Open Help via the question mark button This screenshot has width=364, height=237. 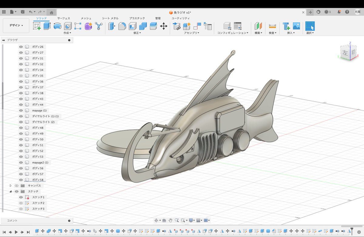pyautogui.click(x=348, y=12)
